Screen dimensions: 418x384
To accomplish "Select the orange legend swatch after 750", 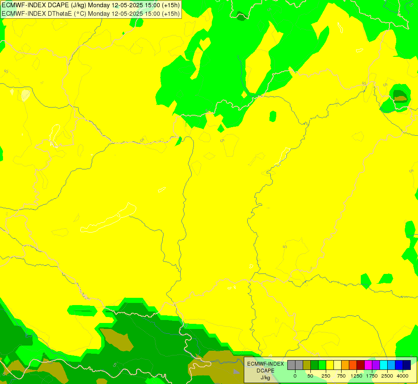I will tap(345, 365).
